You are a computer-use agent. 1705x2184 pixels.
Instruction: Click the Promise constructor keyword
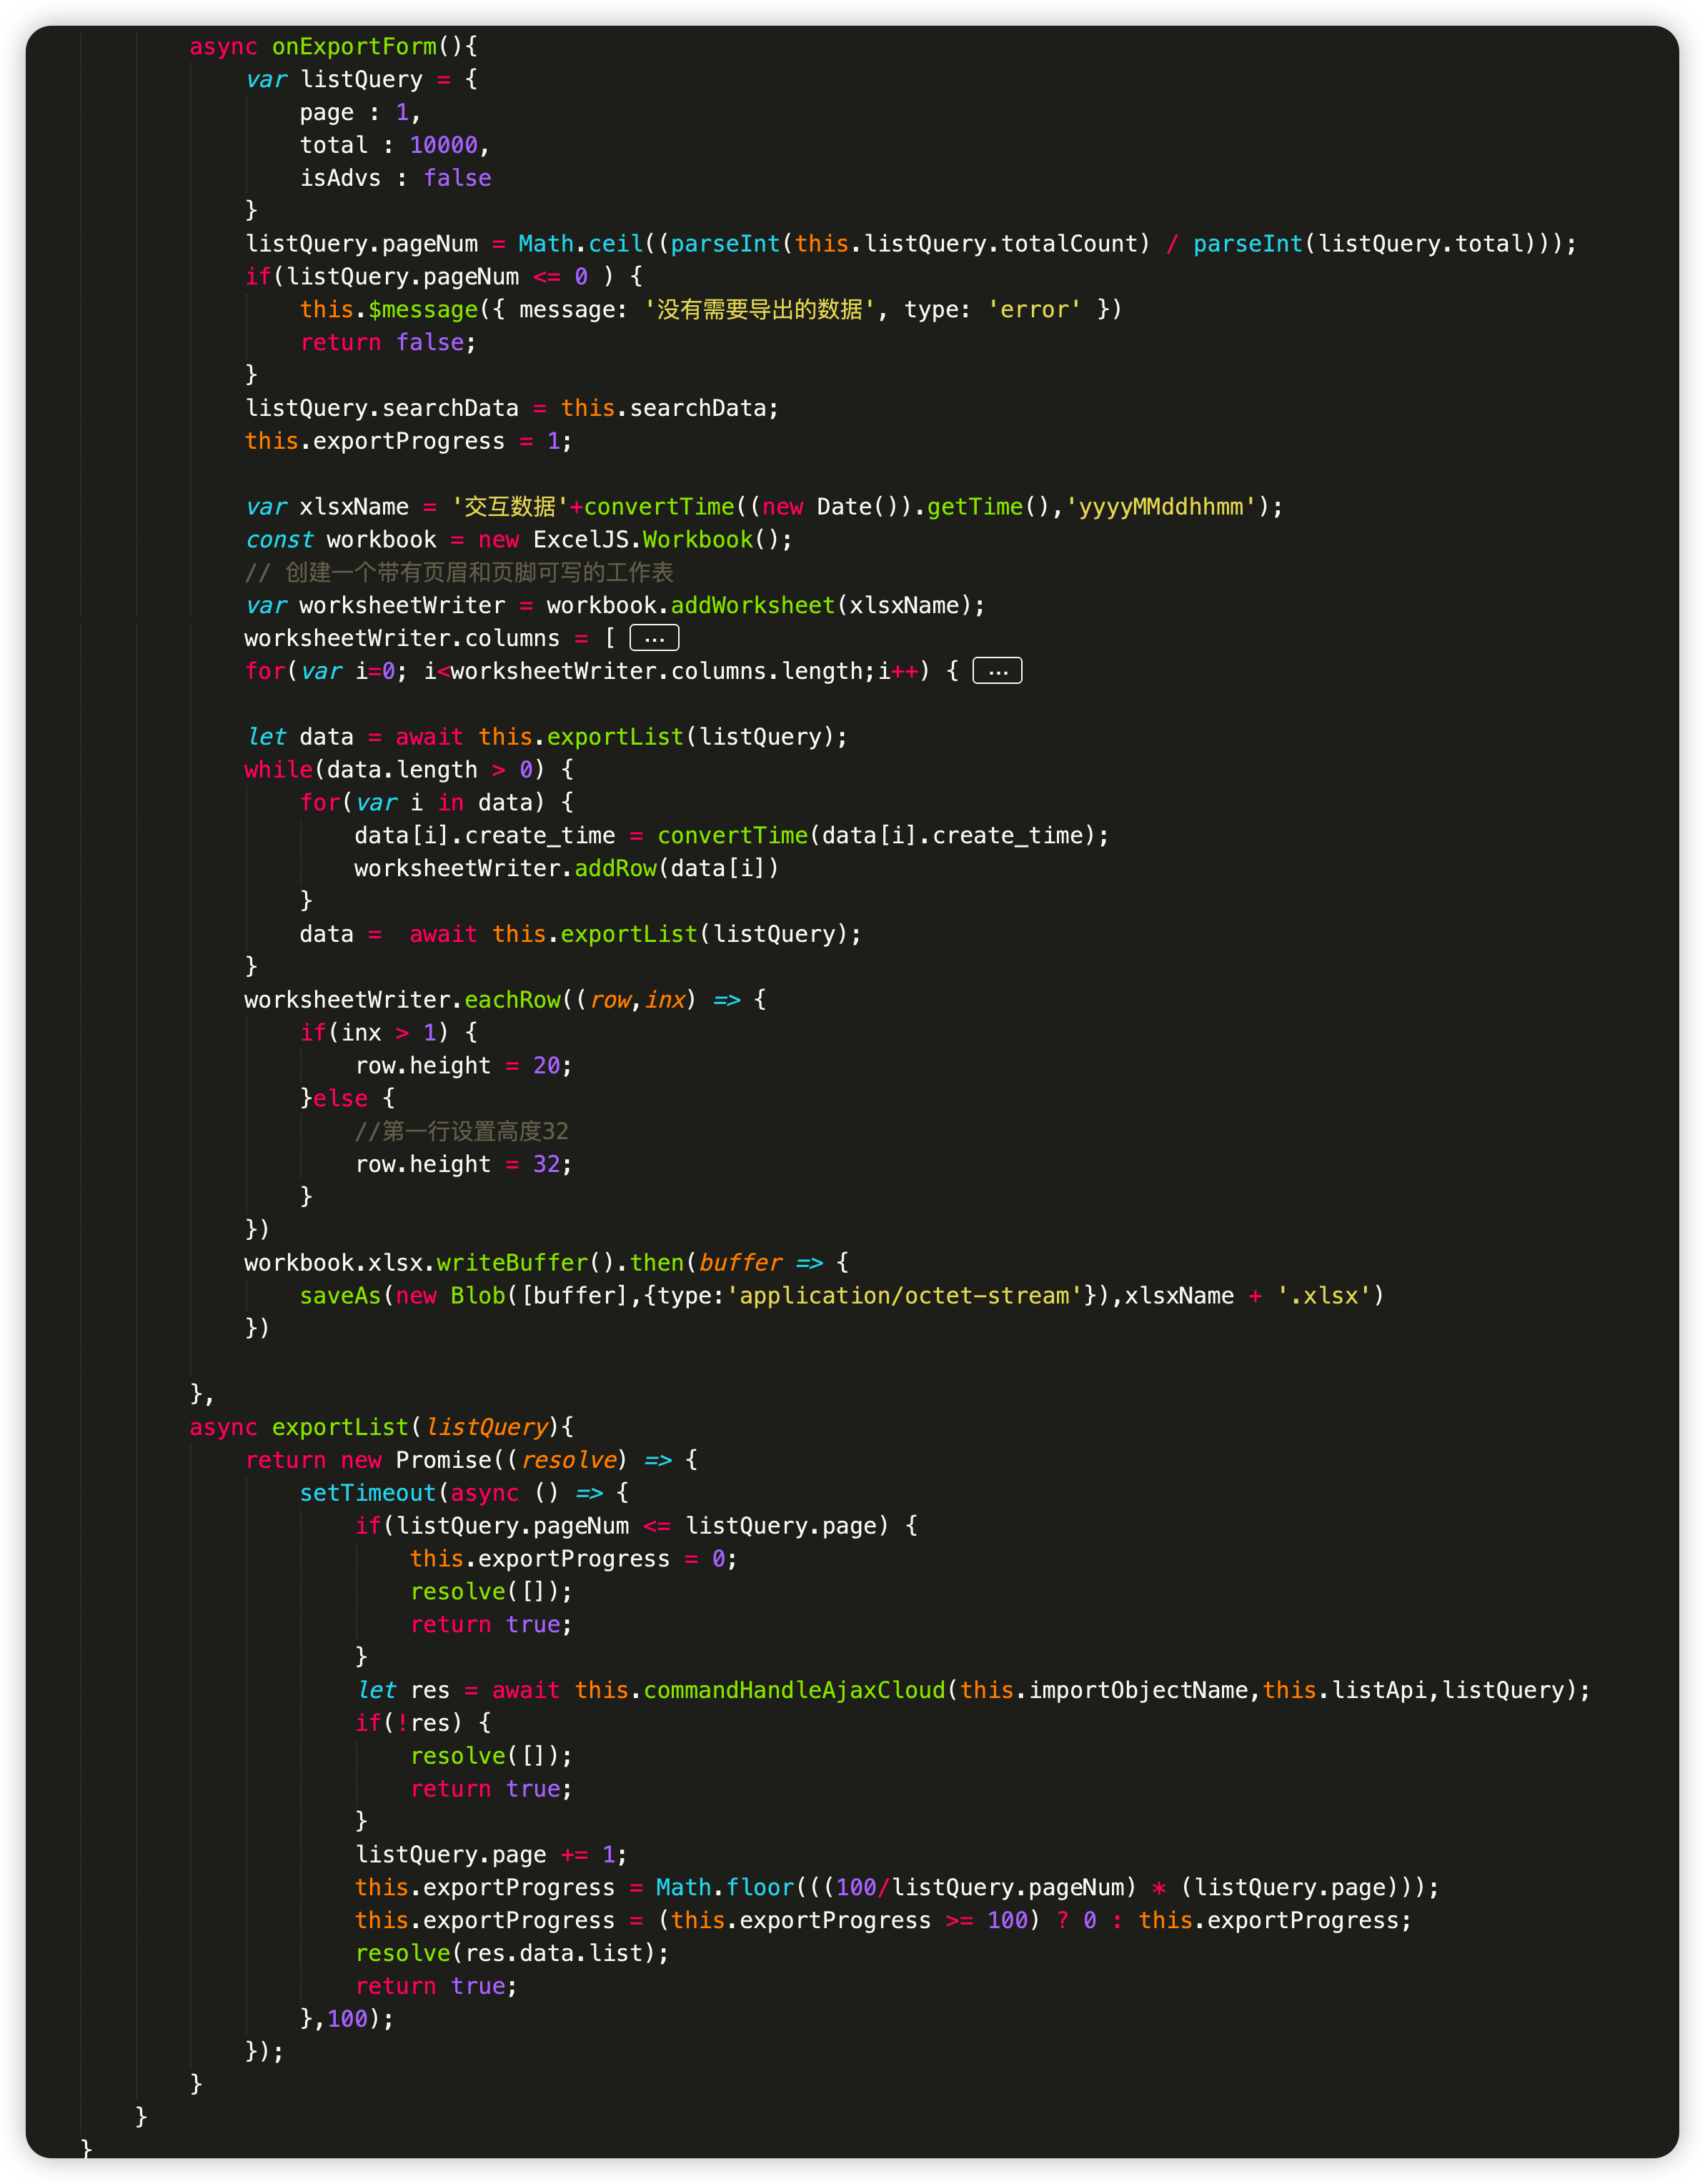tap(443, 1460)
